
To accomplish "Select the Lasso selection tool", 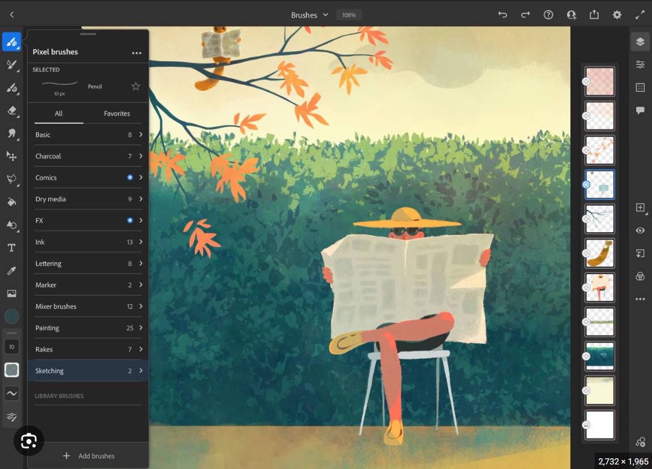I will 11,179.
